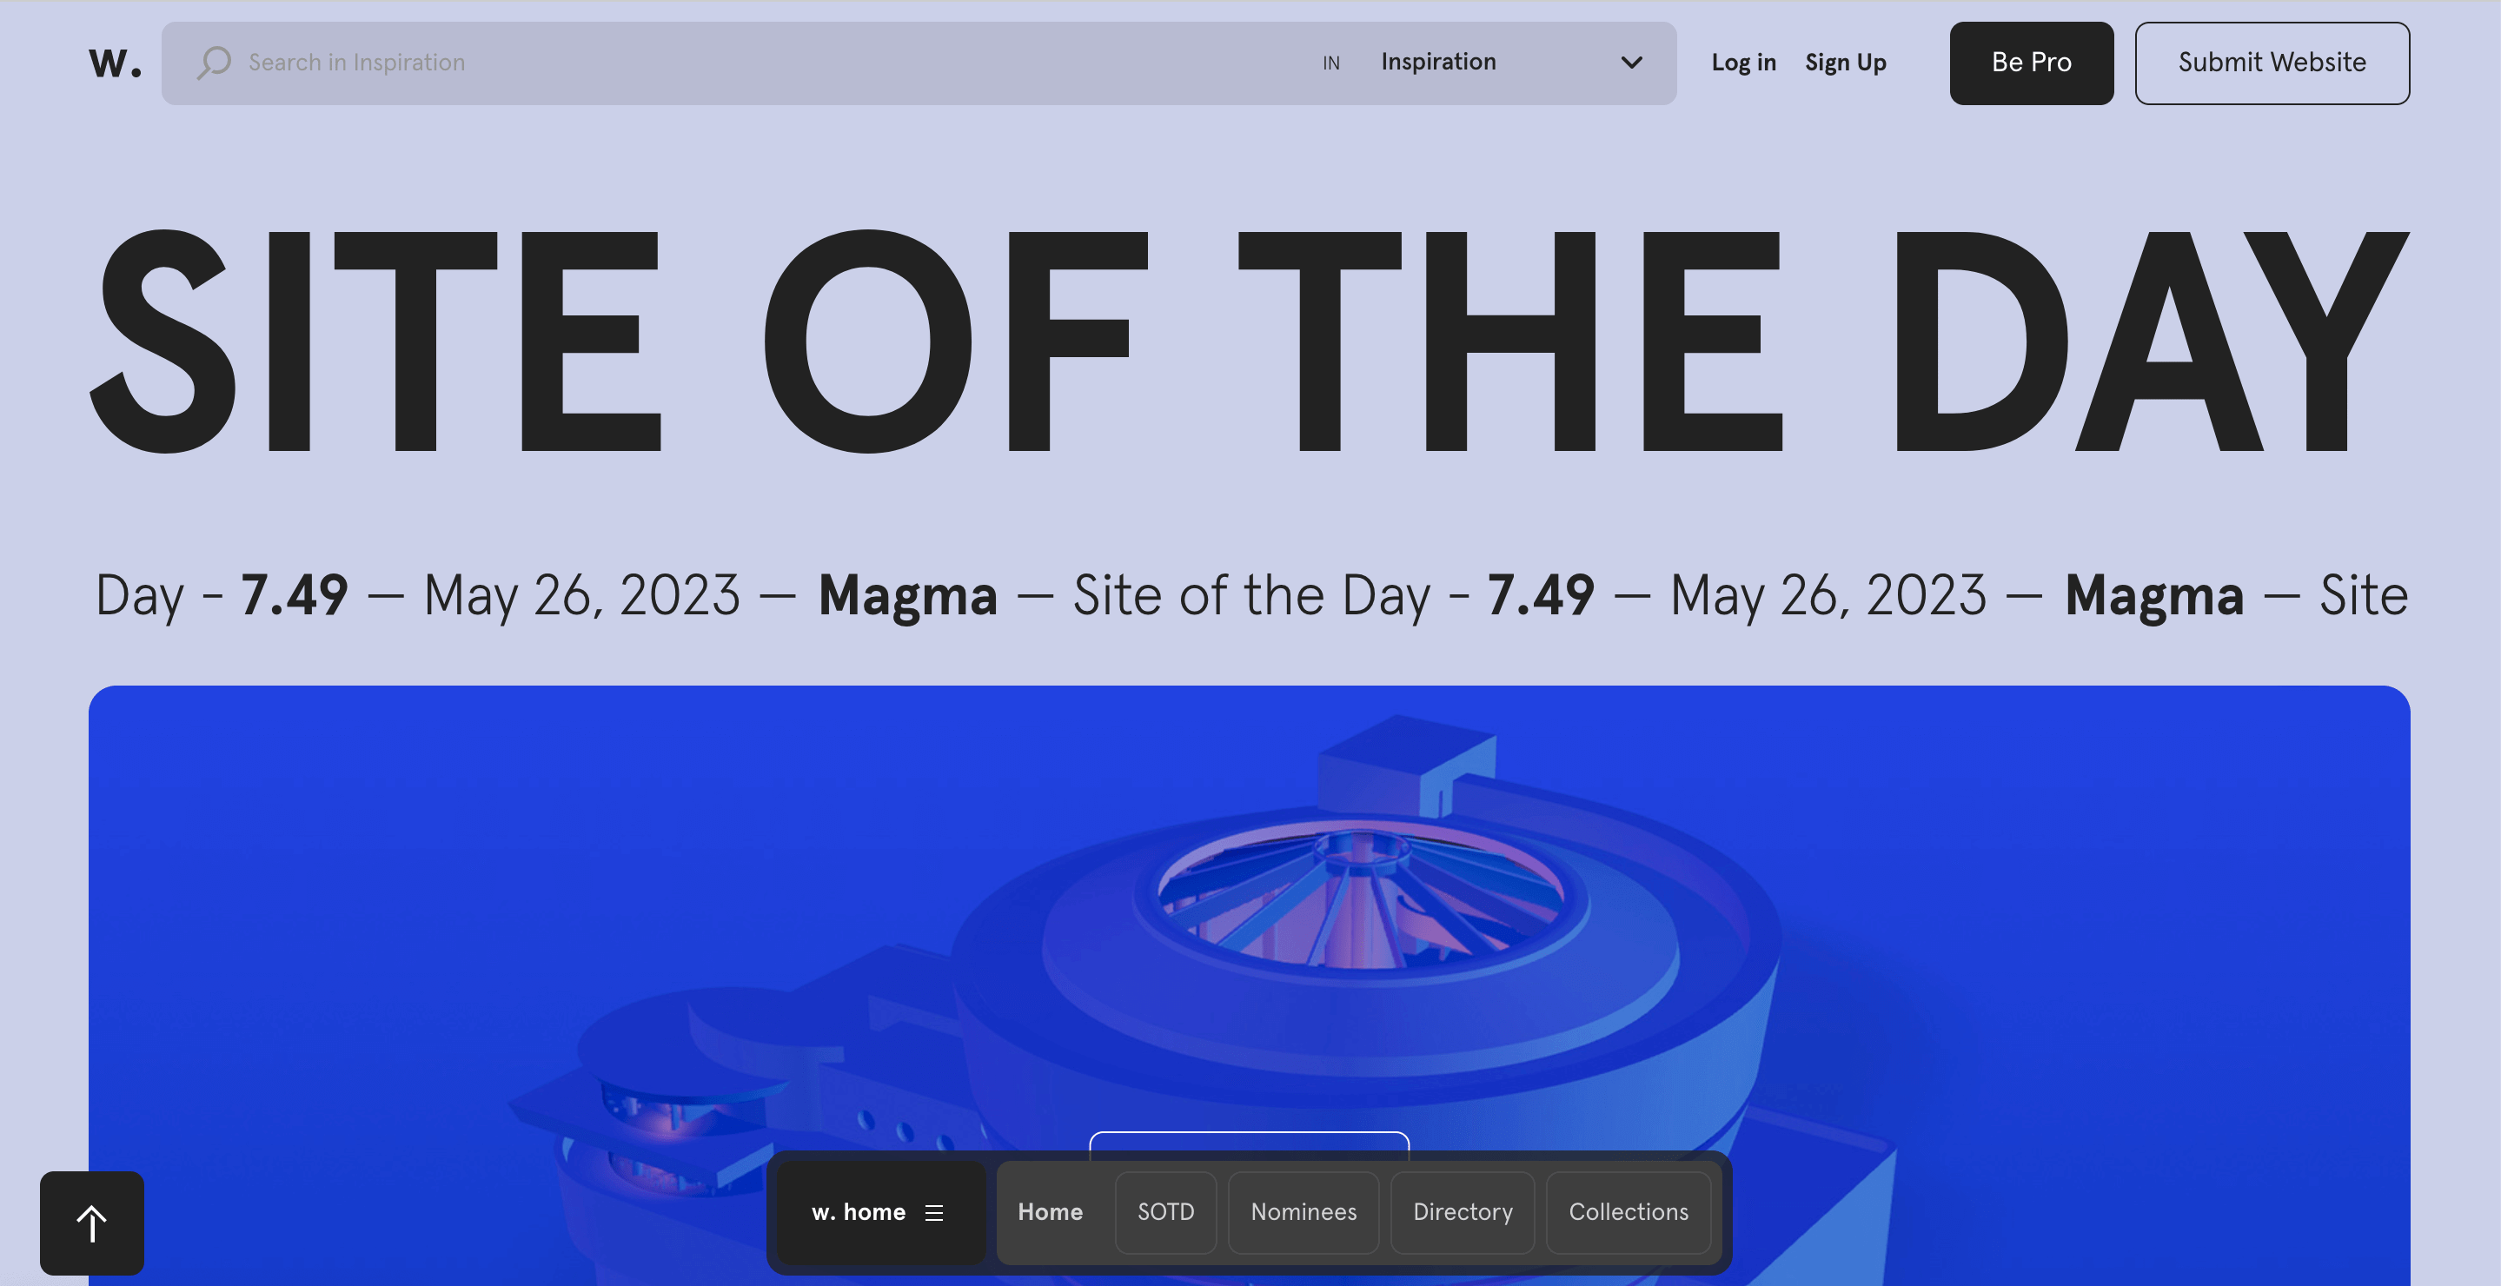Open the Inspiration category dropdown

pos(1438,62)
